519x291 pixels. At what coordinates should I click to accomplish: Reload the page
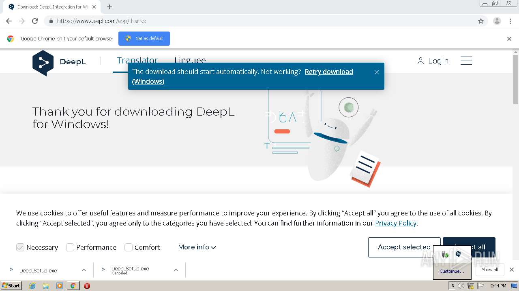tap(35, 21)
